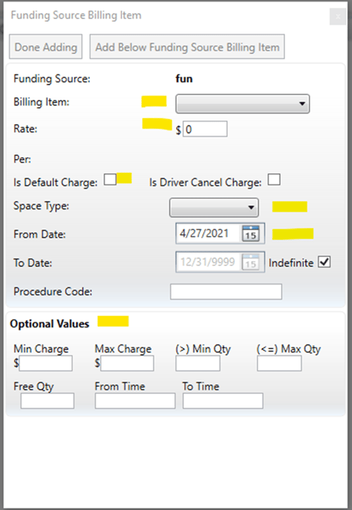Focus the Rate amount field
Image resolution: width=352 pixels, height=510 pixels.
point(205,129)
